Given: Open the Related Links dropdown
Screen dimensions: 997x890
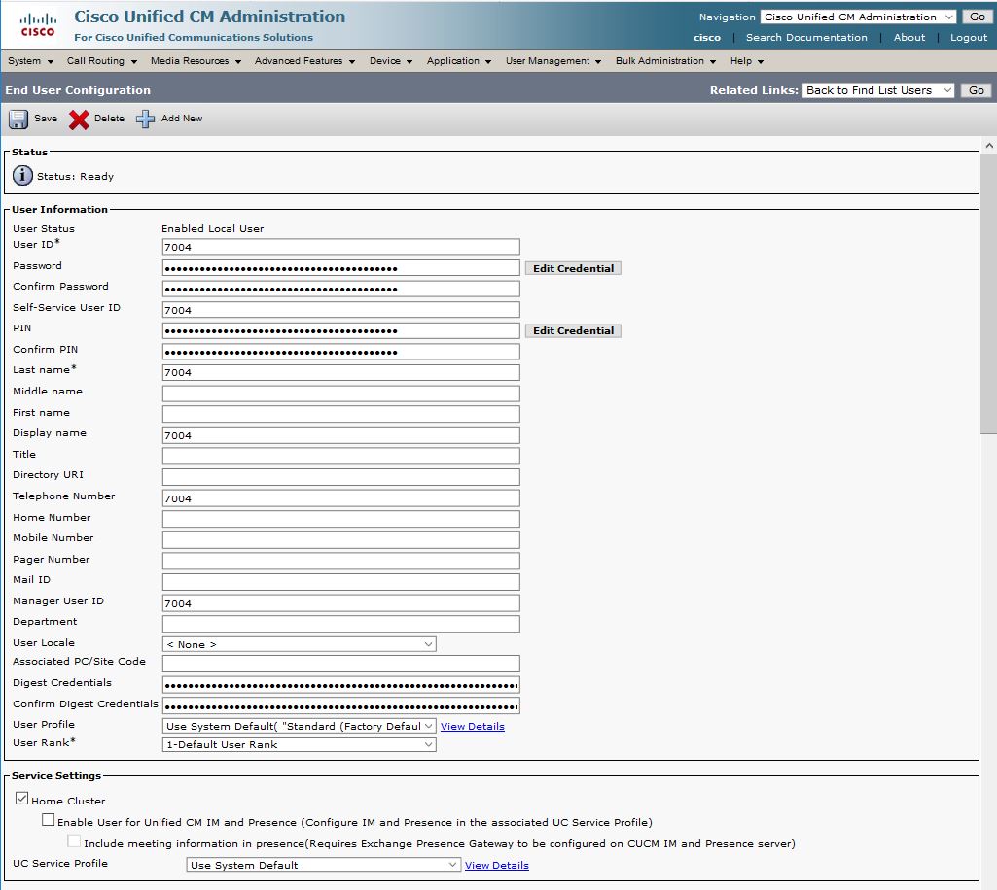Looking at the screenshot, I should [x=880, y=90].
